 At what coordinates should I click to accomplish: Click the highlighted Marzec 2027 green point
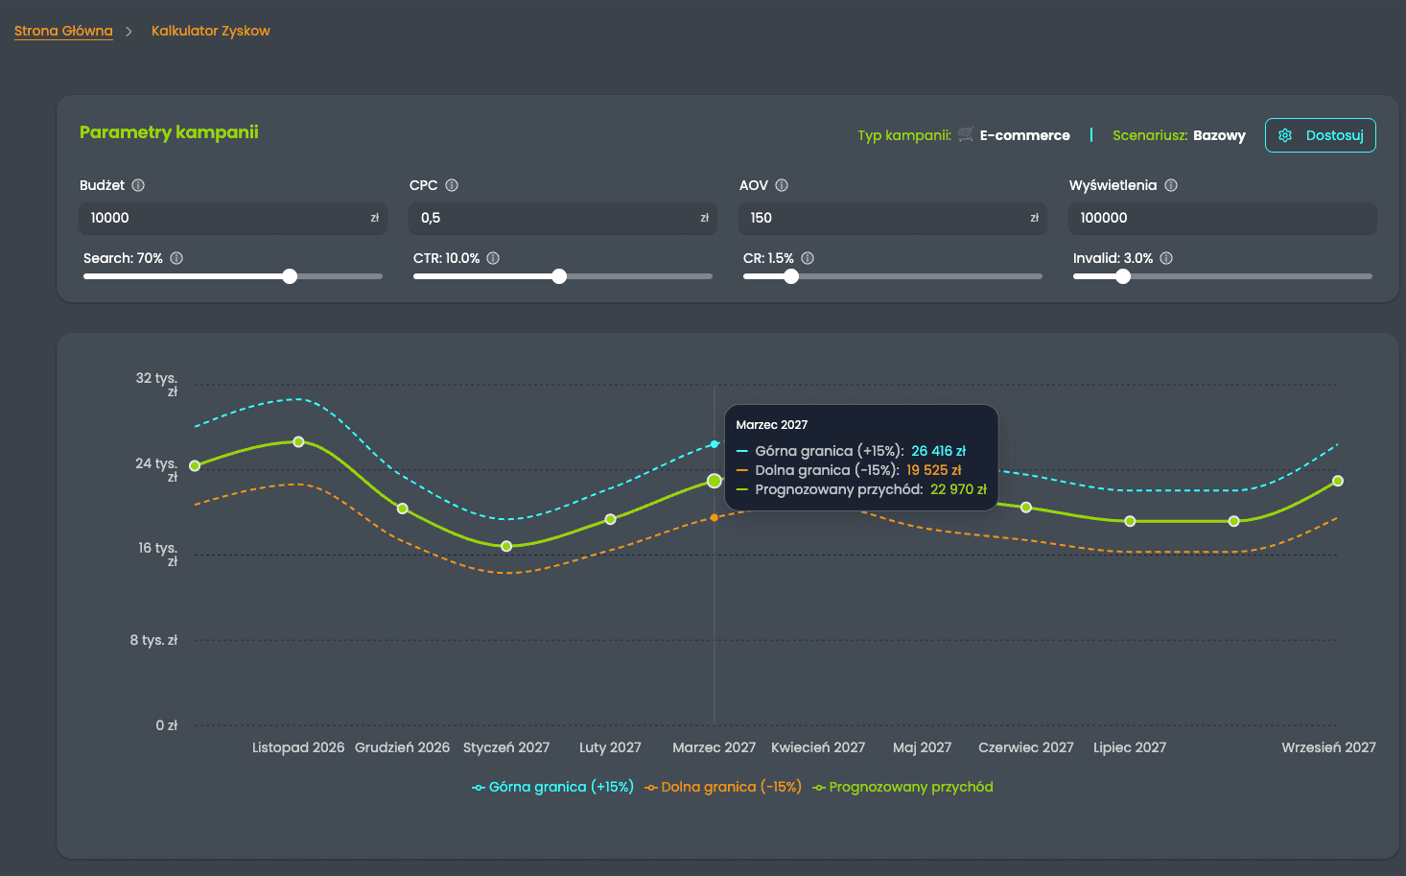pyautogui.click(x=715, y=481)
